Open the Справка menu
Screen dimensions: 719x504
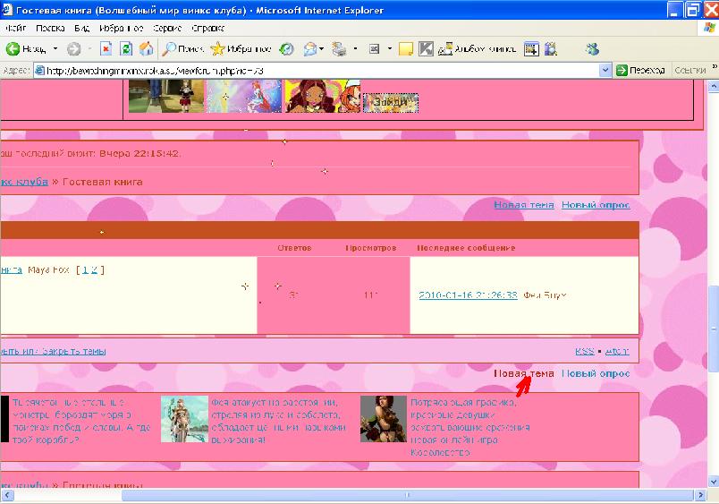point(207,28)
